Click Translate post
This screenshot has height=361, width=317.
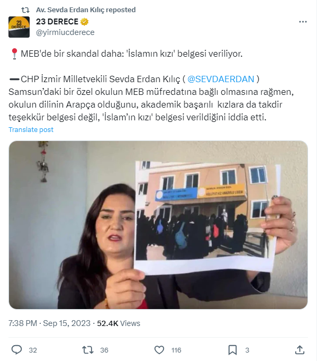(x=31, y=130)
